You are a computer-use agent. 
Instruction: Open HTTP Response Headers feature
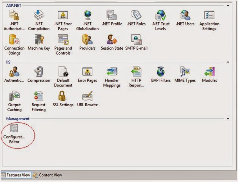click(136, 77)
